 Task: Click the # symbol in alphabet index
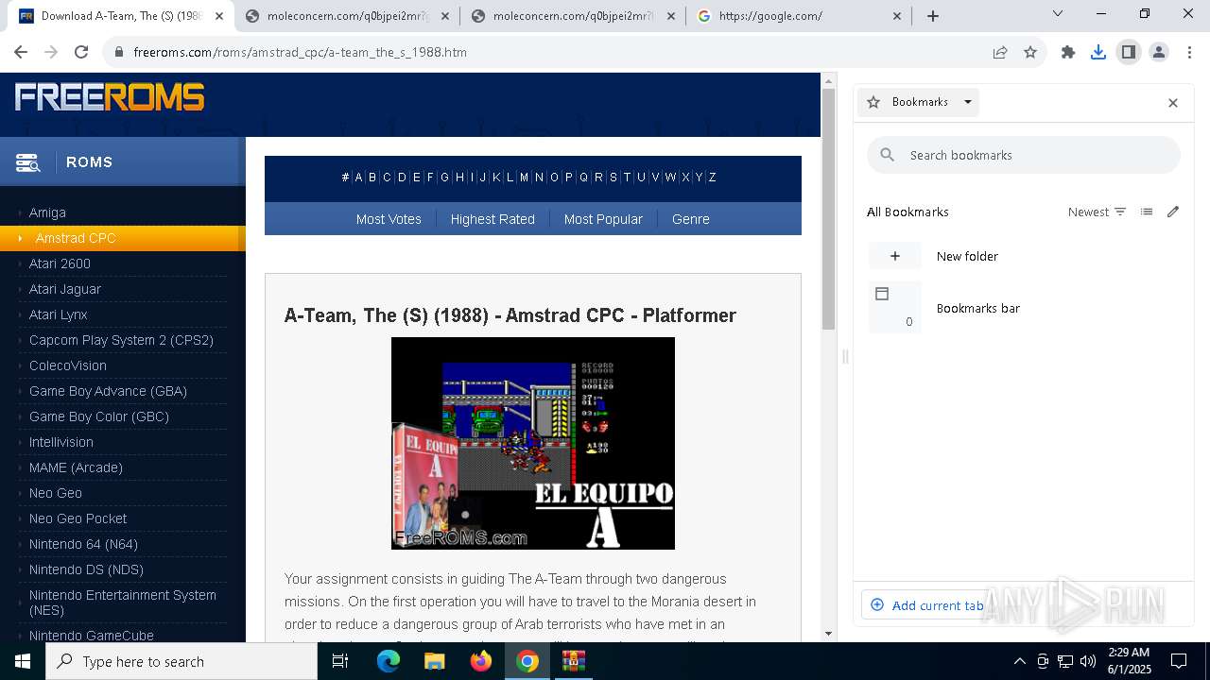coord(345,178)
